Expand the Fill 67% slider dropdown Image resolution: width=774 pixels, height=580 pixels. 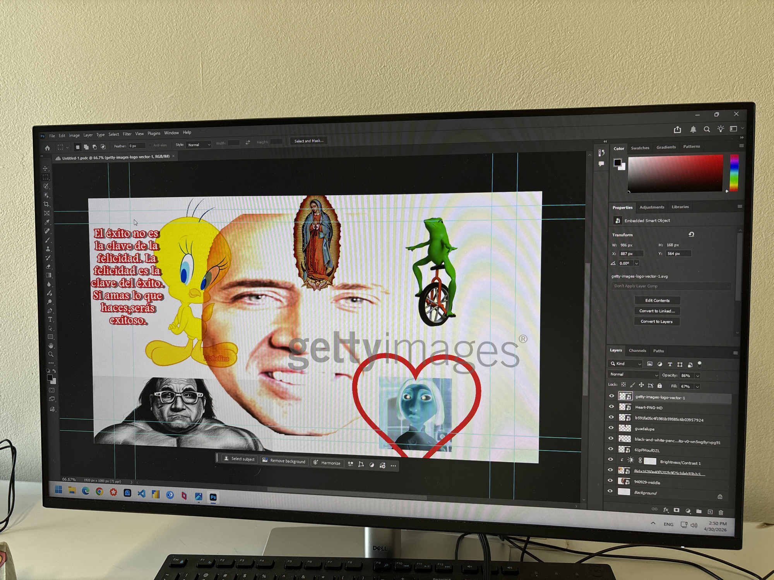pos(697,387)
